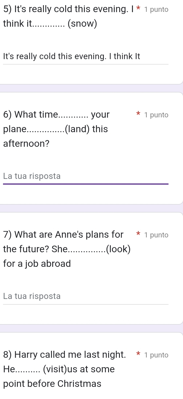
Task: Click the "1 punto" label on question 5
Action: point(156,9)
